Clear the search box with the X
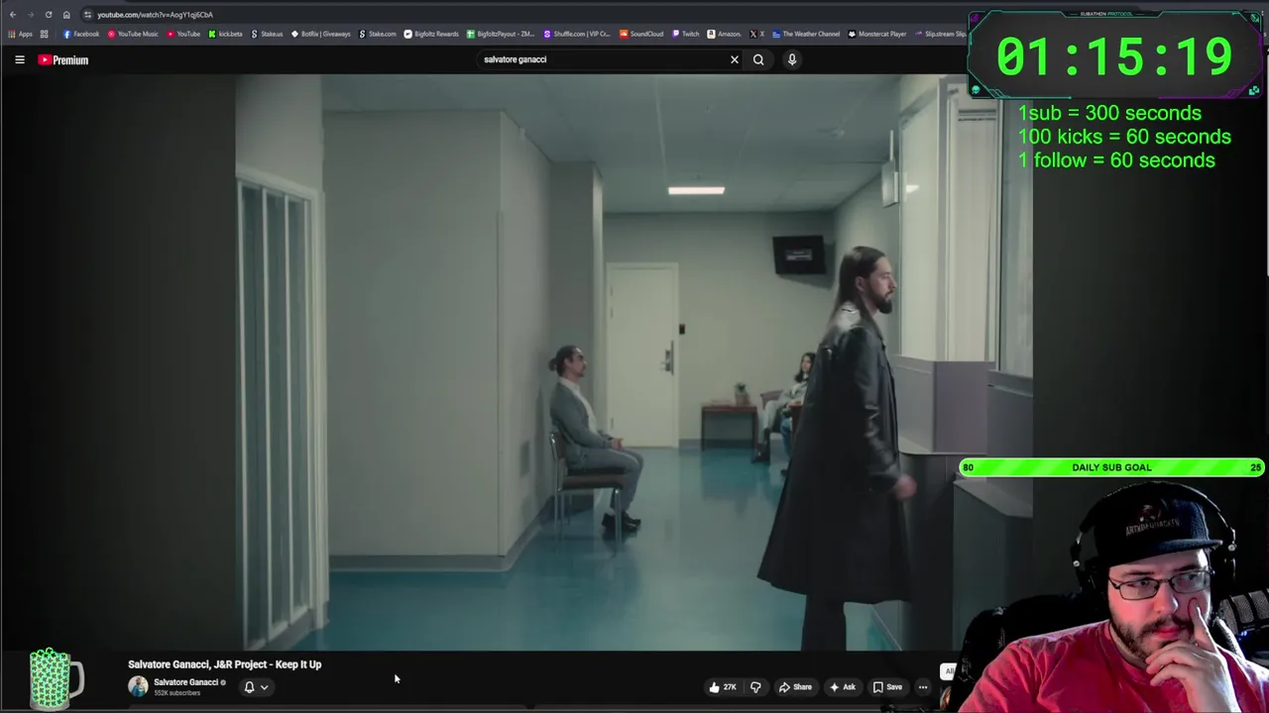Screen dimensions: 1269x713 coord(735,59)
